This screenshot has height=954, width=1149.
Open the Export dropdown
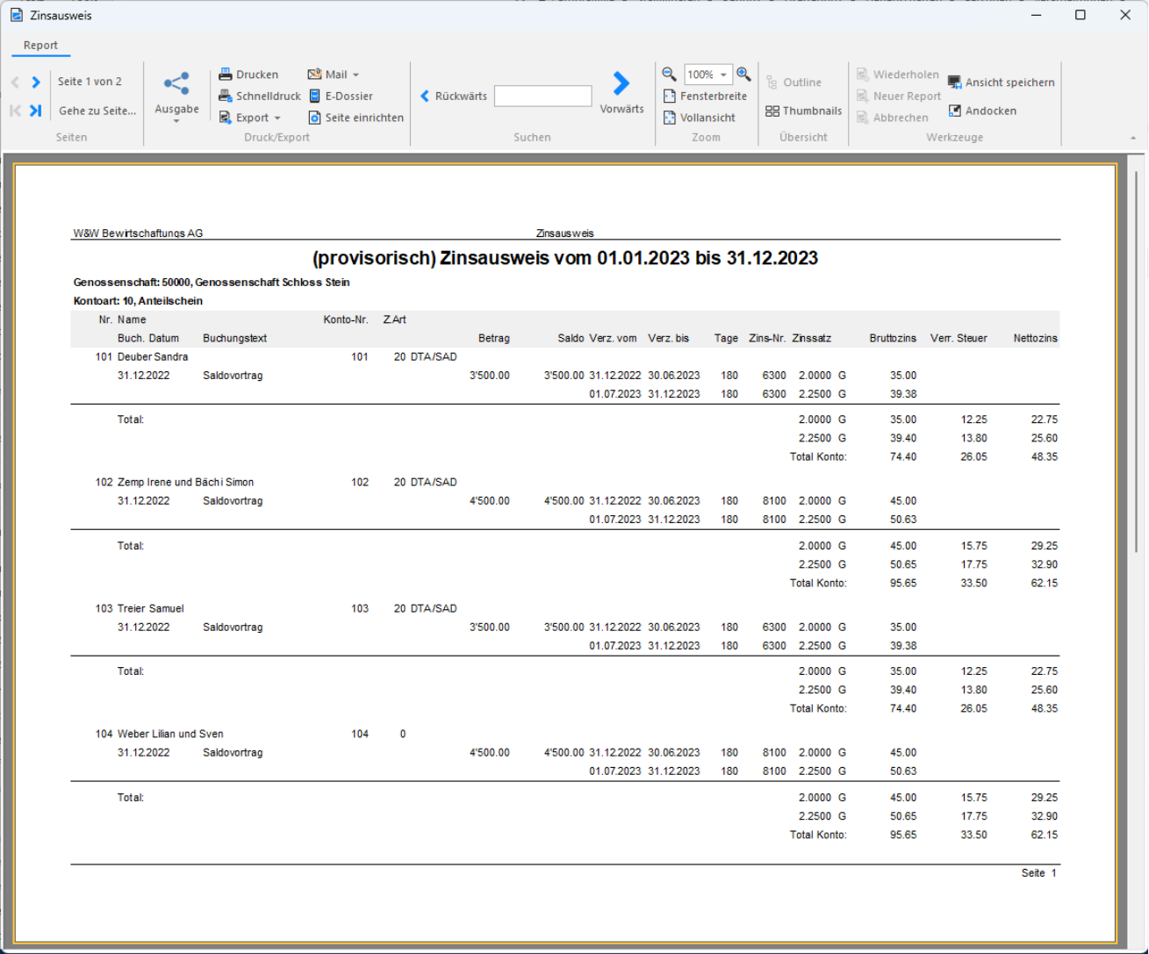(x=250, y=118)
